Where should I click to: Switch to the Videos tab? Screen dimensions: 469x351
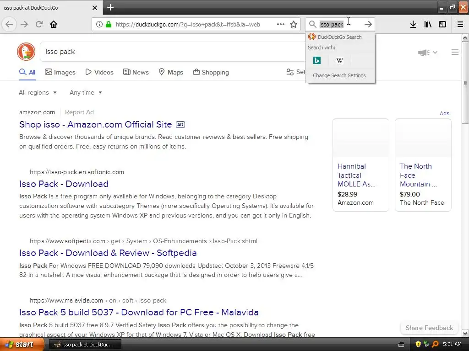99,72
